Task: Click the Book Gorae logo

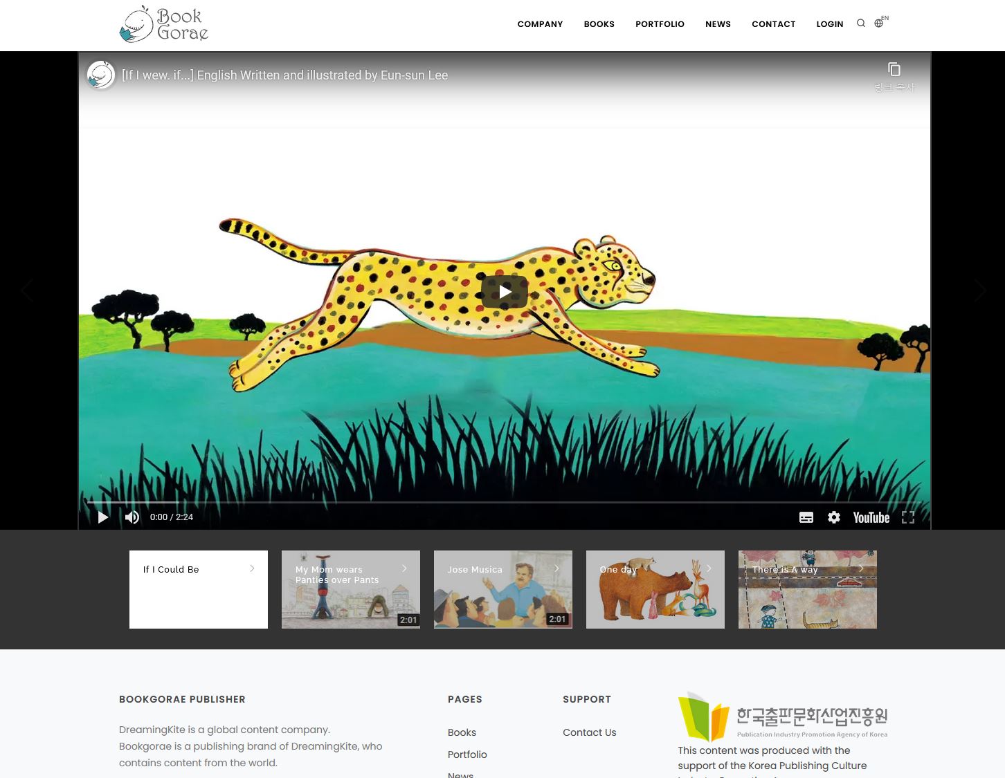Action: point(164,24)
